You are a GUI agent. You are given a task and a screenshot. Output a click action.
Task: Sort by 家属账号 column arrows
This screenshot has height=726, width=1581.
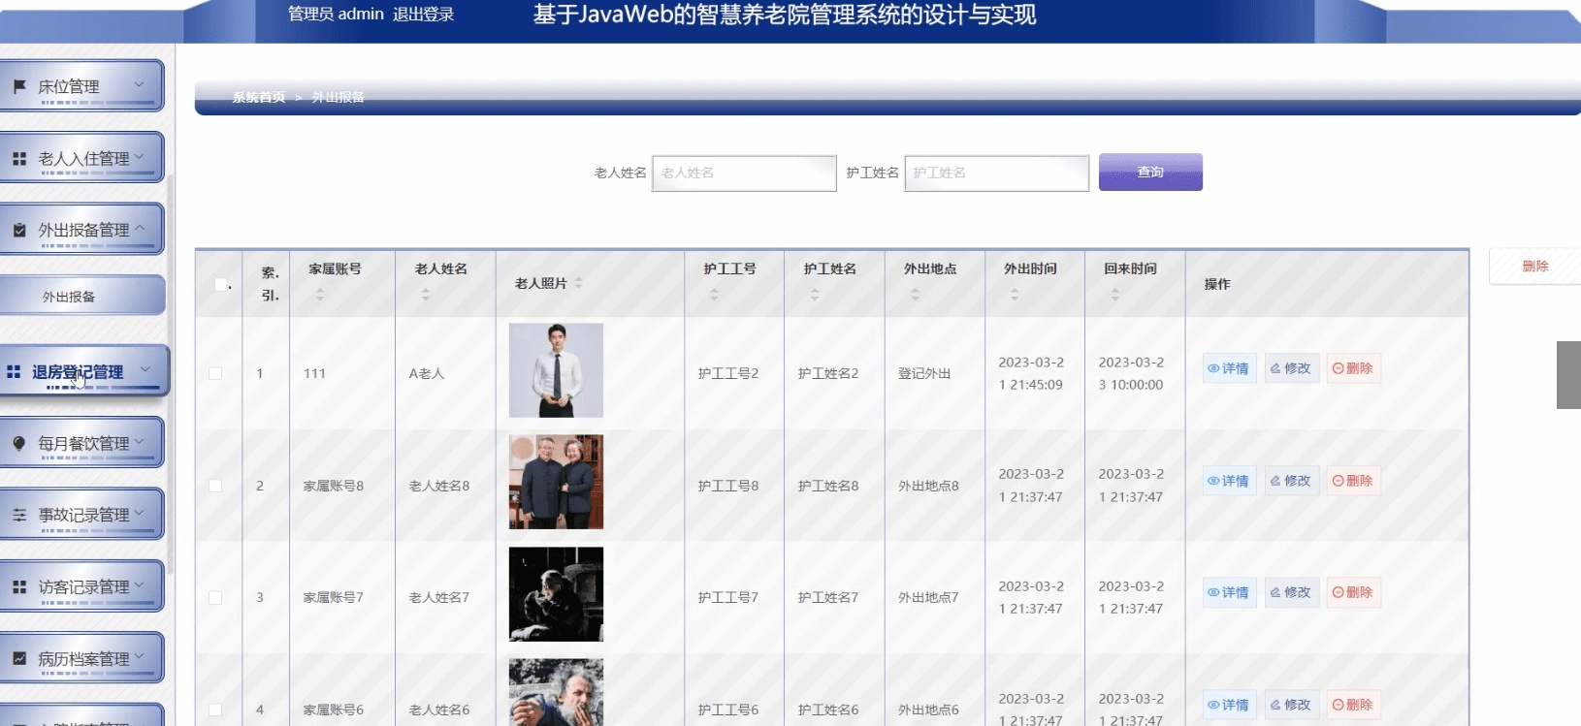(320, 295)
